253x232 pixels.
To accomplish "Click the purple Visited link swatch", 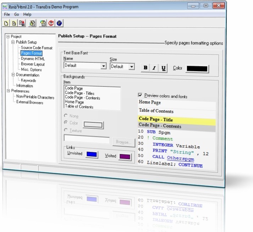I will [125, 157].
